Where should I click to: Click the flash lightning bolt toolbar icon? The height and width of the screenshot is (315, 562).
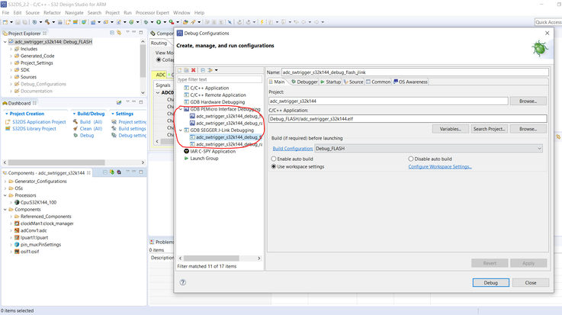(x=262, y=22)
